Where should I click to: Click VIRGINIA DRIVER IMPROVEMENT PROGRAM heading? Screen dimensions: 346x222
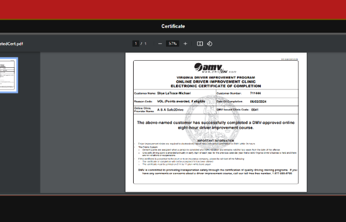pos(216,78)
